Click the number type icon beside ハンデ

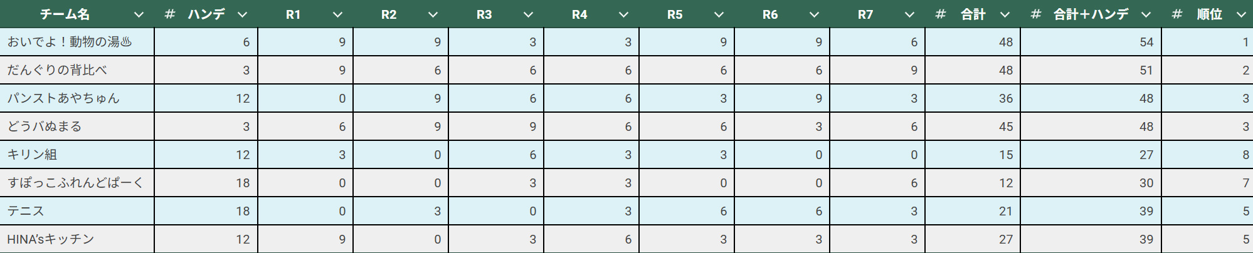(x=170, y=14)
